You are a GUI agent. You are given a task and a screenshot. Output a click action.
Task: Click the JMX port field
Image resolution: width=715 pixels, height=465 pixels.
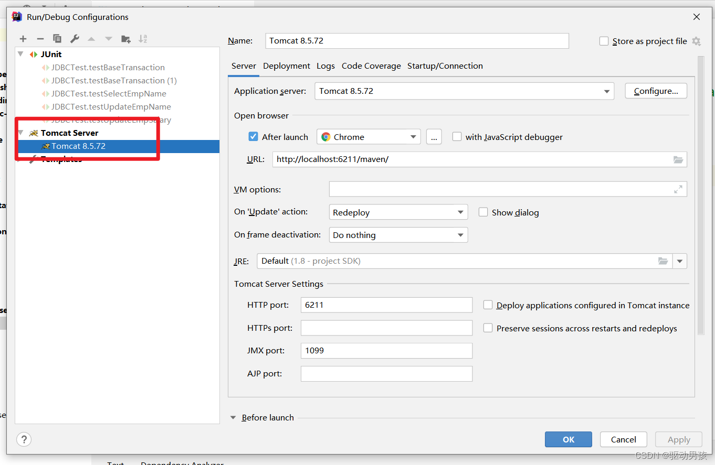386,350
